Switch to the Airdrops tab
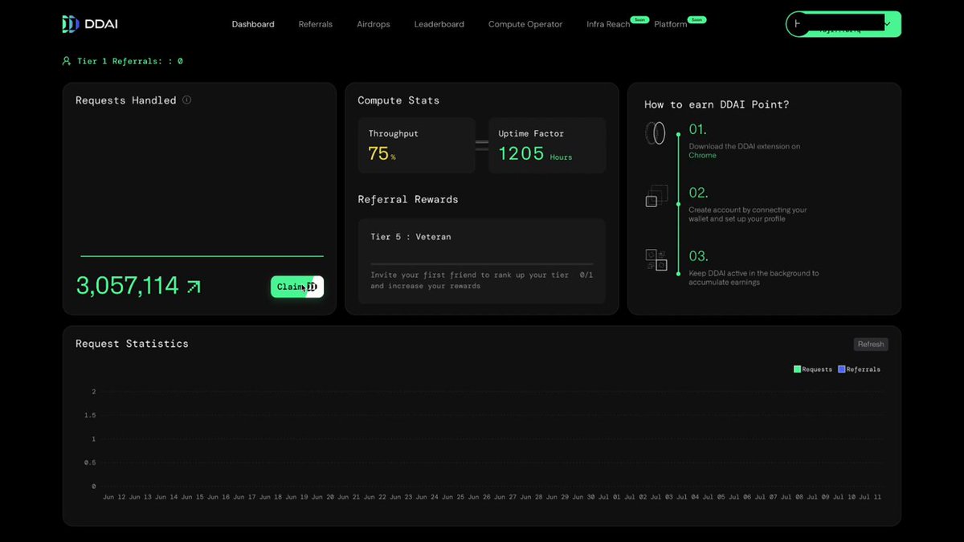 (374, 24)
